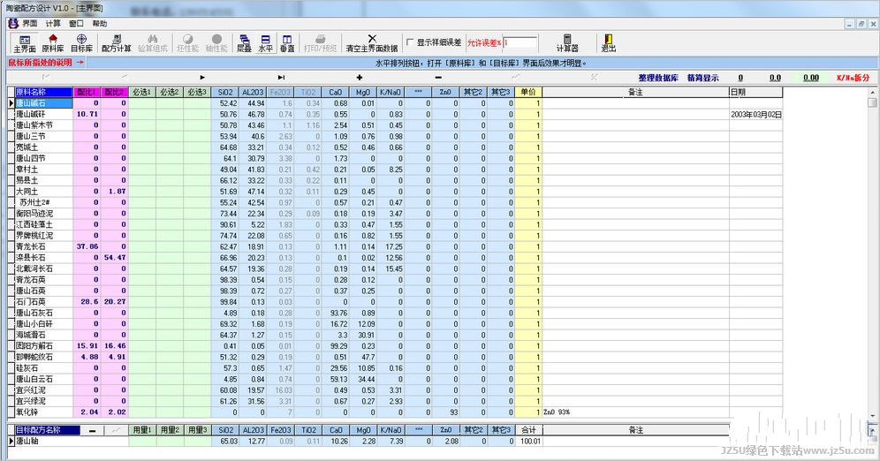Open the 计算 menu
Viewport: 880px width, 461px height.
[53, 24]
